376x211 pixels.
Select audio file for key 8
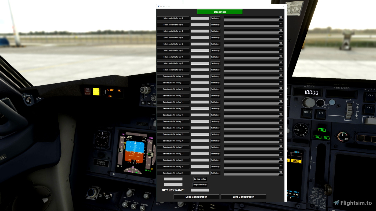point(173,63)
